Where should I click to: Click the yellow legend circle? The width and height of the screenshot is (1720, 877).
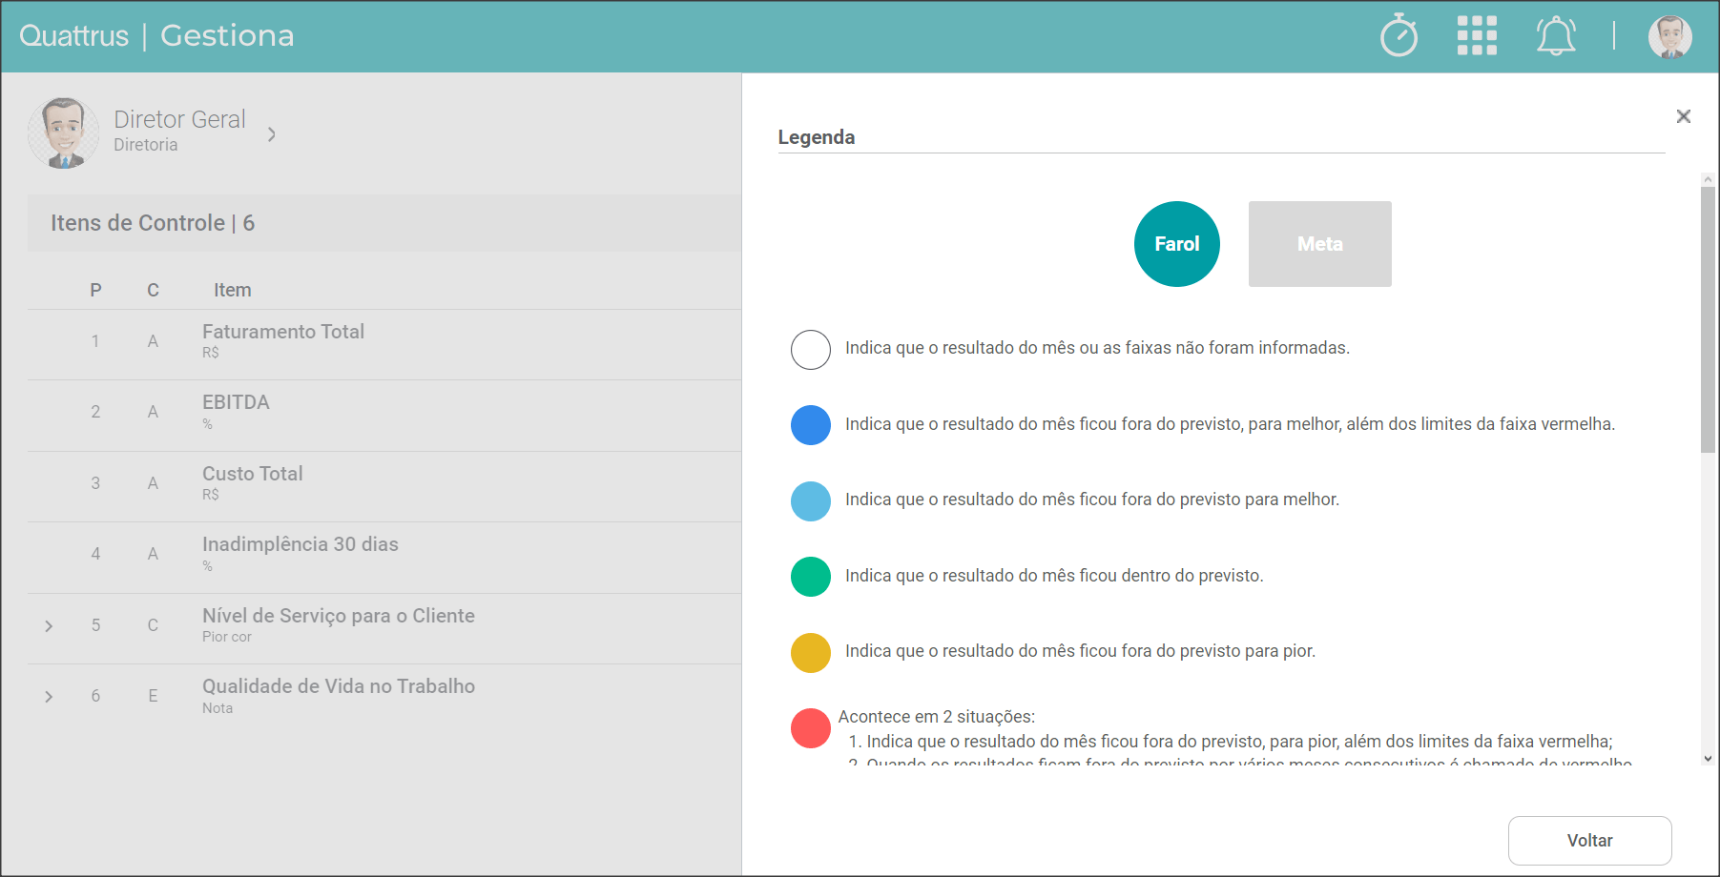pos(811,653)
